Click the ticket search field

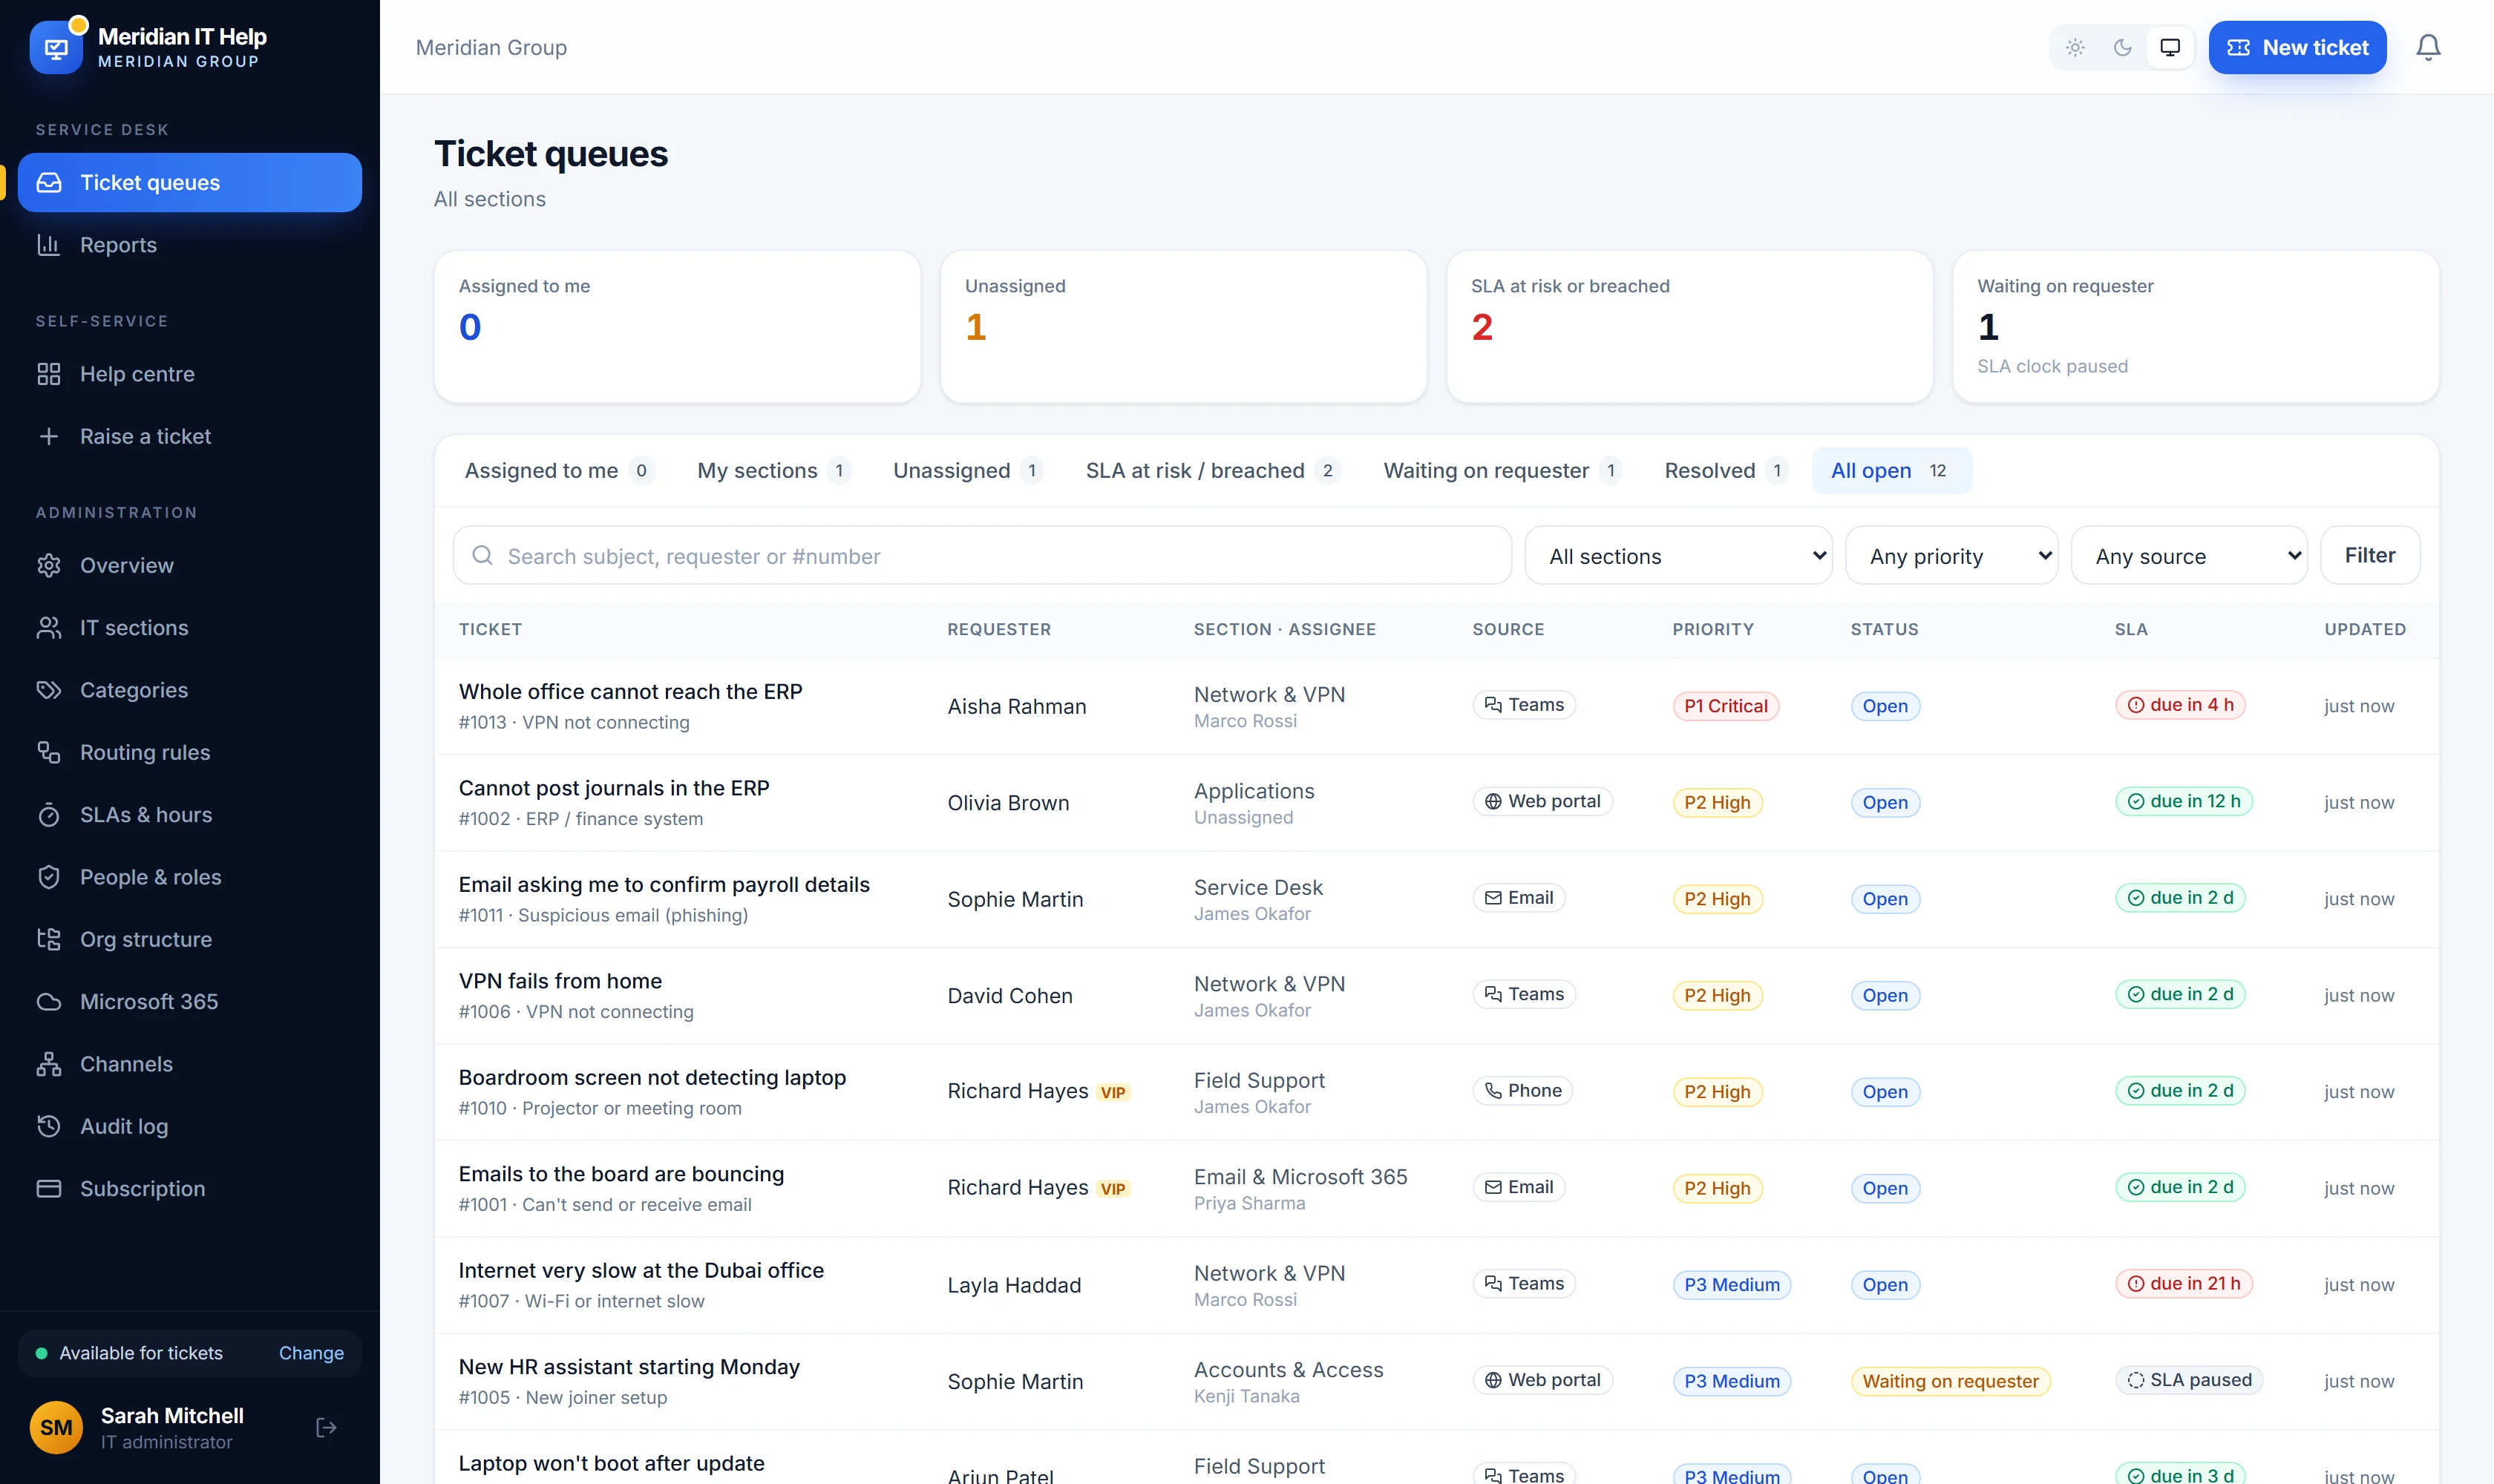pyautogui.click(x=981, y=556)
